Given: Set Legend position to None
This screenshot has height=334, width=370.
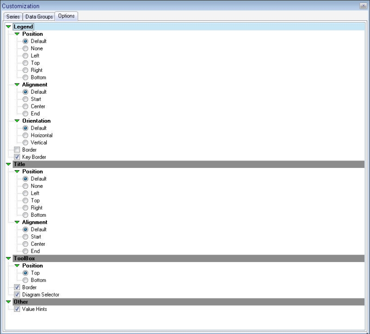Looking at the screenshot, I should point(25,48).
